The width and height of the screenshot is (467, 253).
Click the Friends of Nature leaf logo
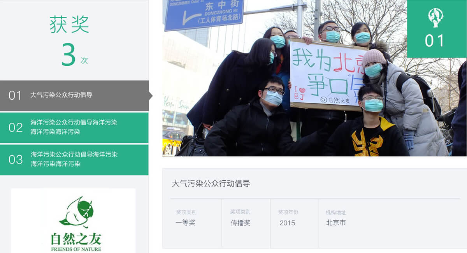77,212
